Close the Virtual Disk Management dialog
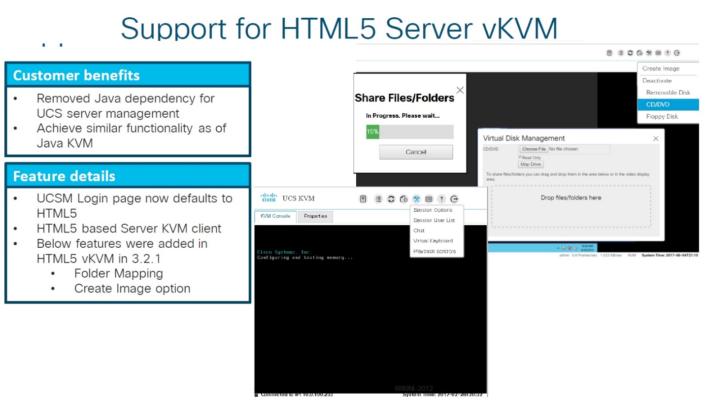This screenshot has width=703, height=397. [x=656, y=139]
